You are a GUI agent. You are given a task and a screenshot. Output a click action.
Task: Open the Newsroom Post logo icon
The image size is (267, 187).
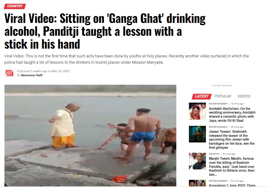[9, 73]
